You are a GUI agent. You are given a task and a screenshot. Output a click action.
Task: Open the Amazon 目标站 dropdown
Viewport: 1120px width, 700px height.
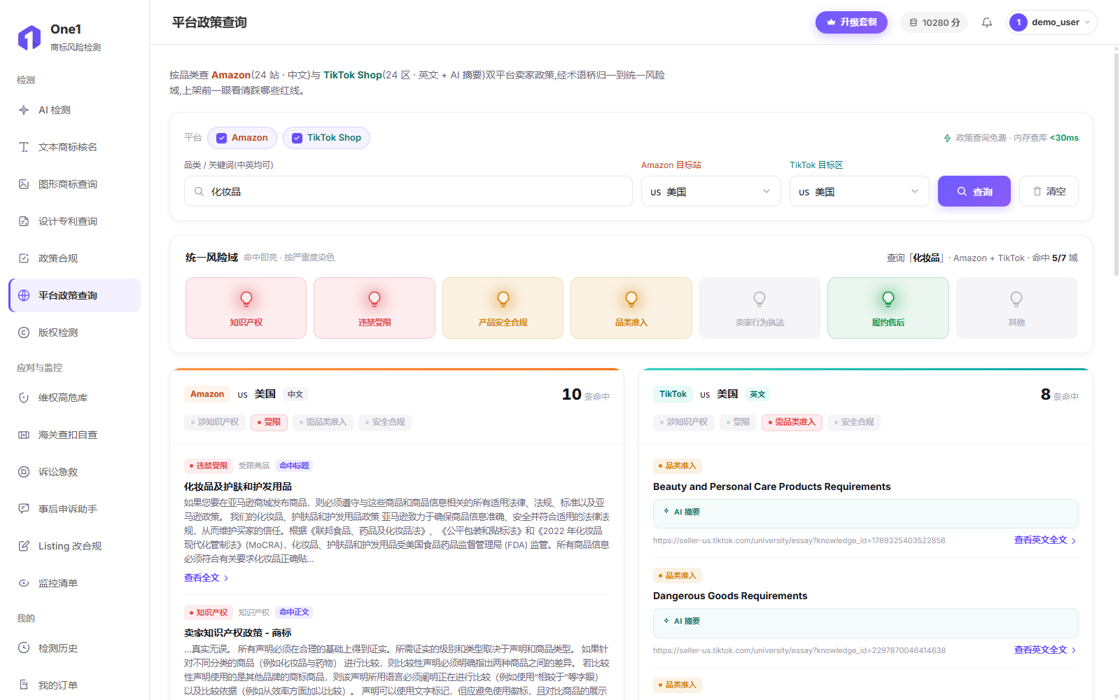[711, 191]
